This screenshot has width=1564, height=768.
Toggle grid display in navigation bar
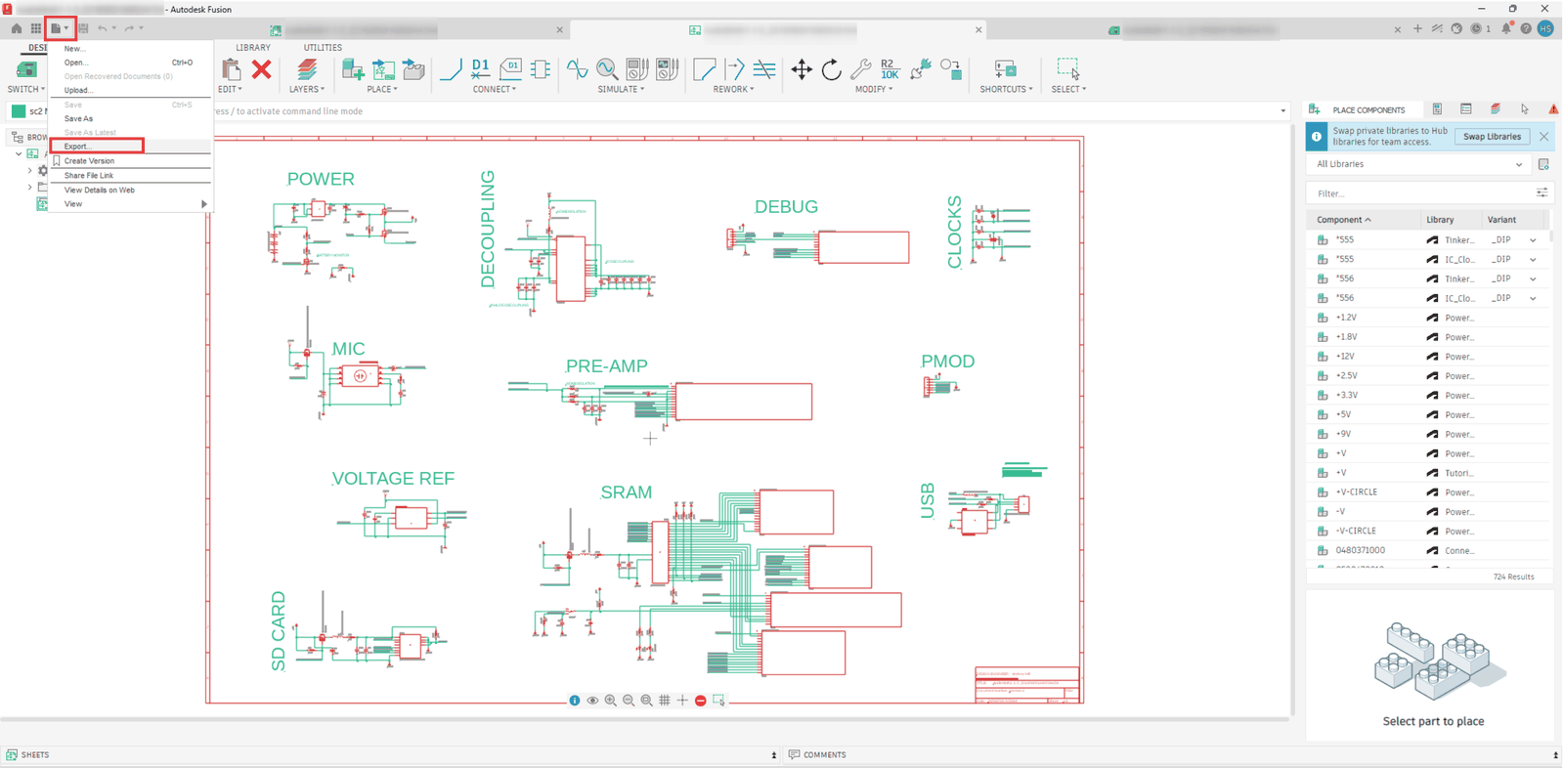tap(665, 701)
